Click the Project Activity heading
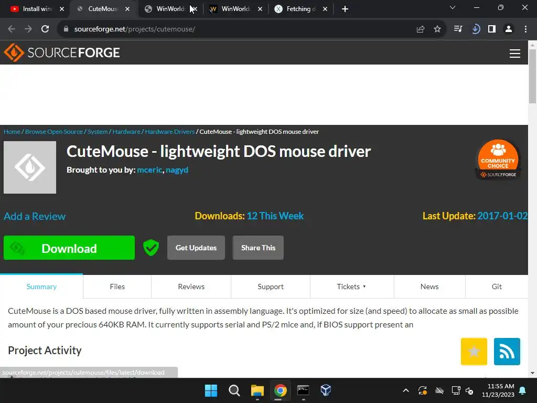 point(45,351)
